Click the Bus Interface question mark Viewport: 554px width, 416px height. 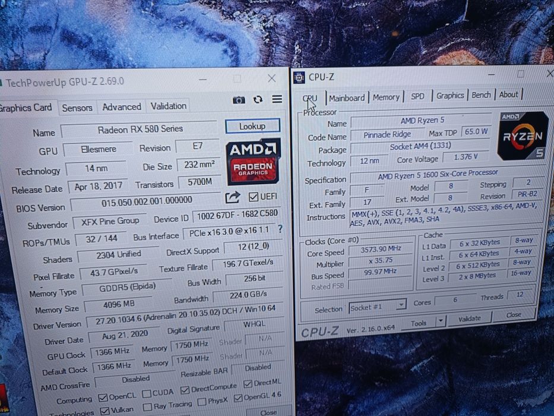(280, 229)
